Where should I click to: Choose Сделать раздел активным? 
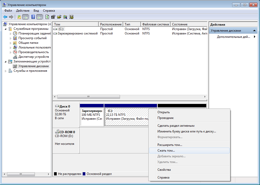point(189,126)
